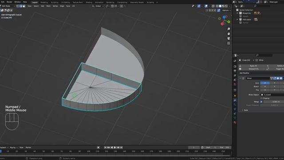284x160 pixels.
Task: Open the Render properties tab
Action: tap(235, 67)
